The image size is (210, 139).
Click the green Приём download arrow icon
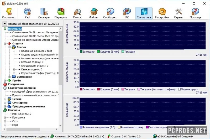tap(9, 80)
